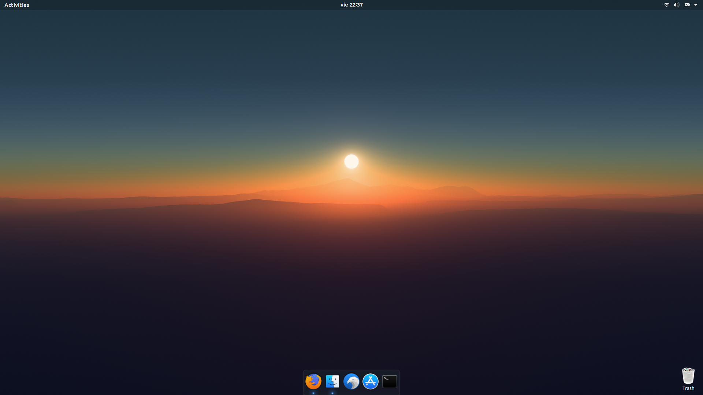The image size is (703, 395).
Task: Click the '>_' prompt on Terminal icon
Action: (386, 379)
